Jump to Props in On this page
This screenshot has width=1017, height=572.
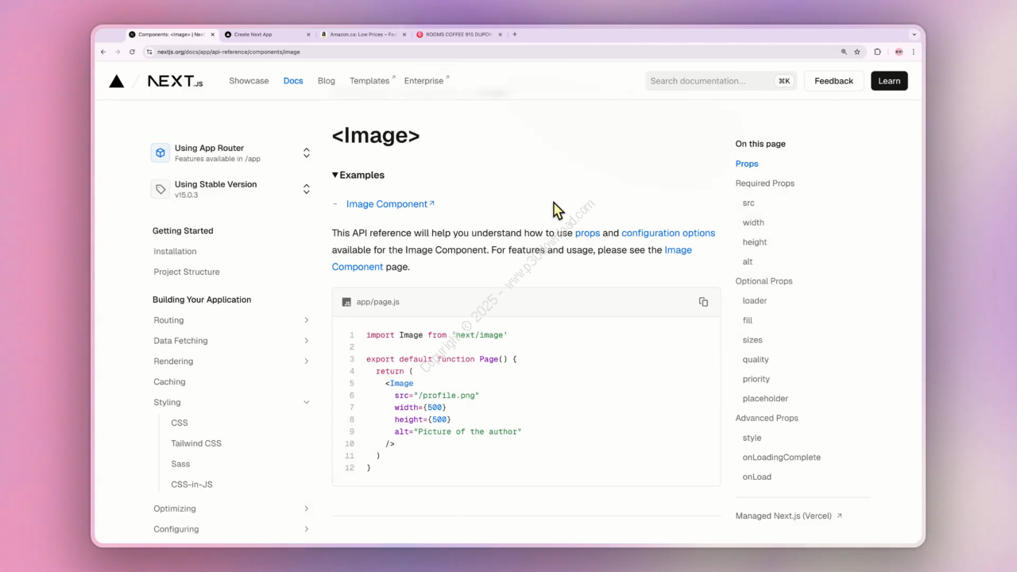tap(747, 164)
